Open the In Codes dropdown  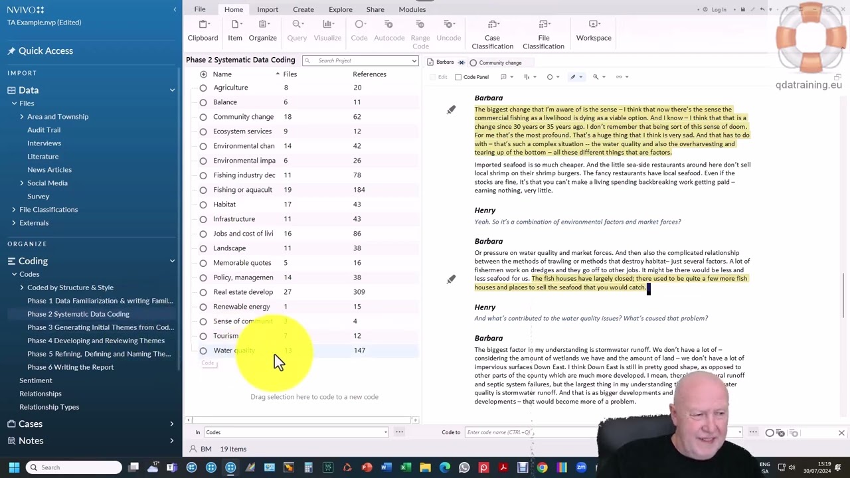click(x=385, y=433)
